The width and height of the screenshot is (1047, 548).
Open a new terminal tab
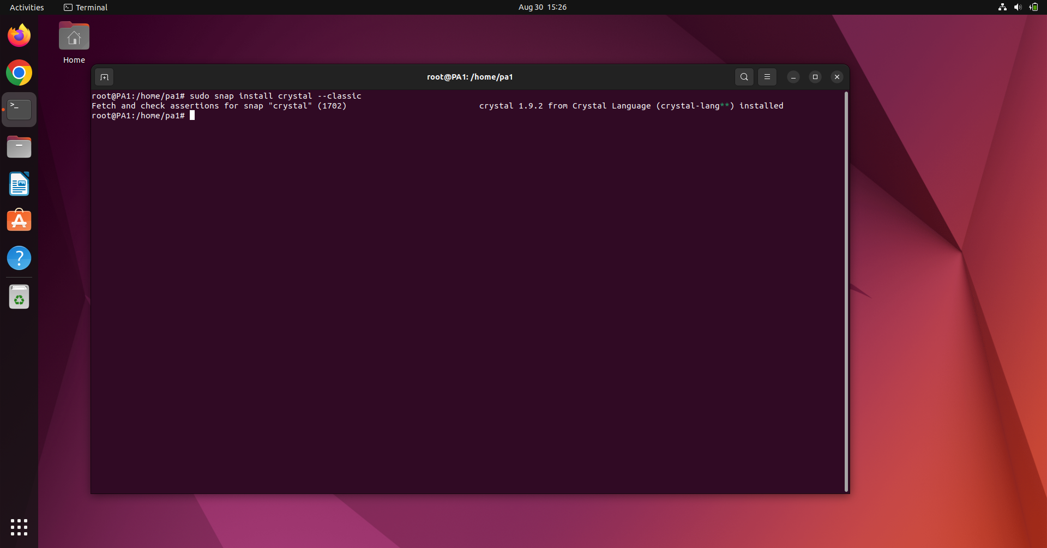click(104, 77)
